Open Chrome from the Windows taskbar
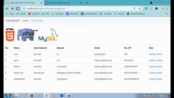The image size is (174, 98). pyautogui.click(x=46, y=96)
